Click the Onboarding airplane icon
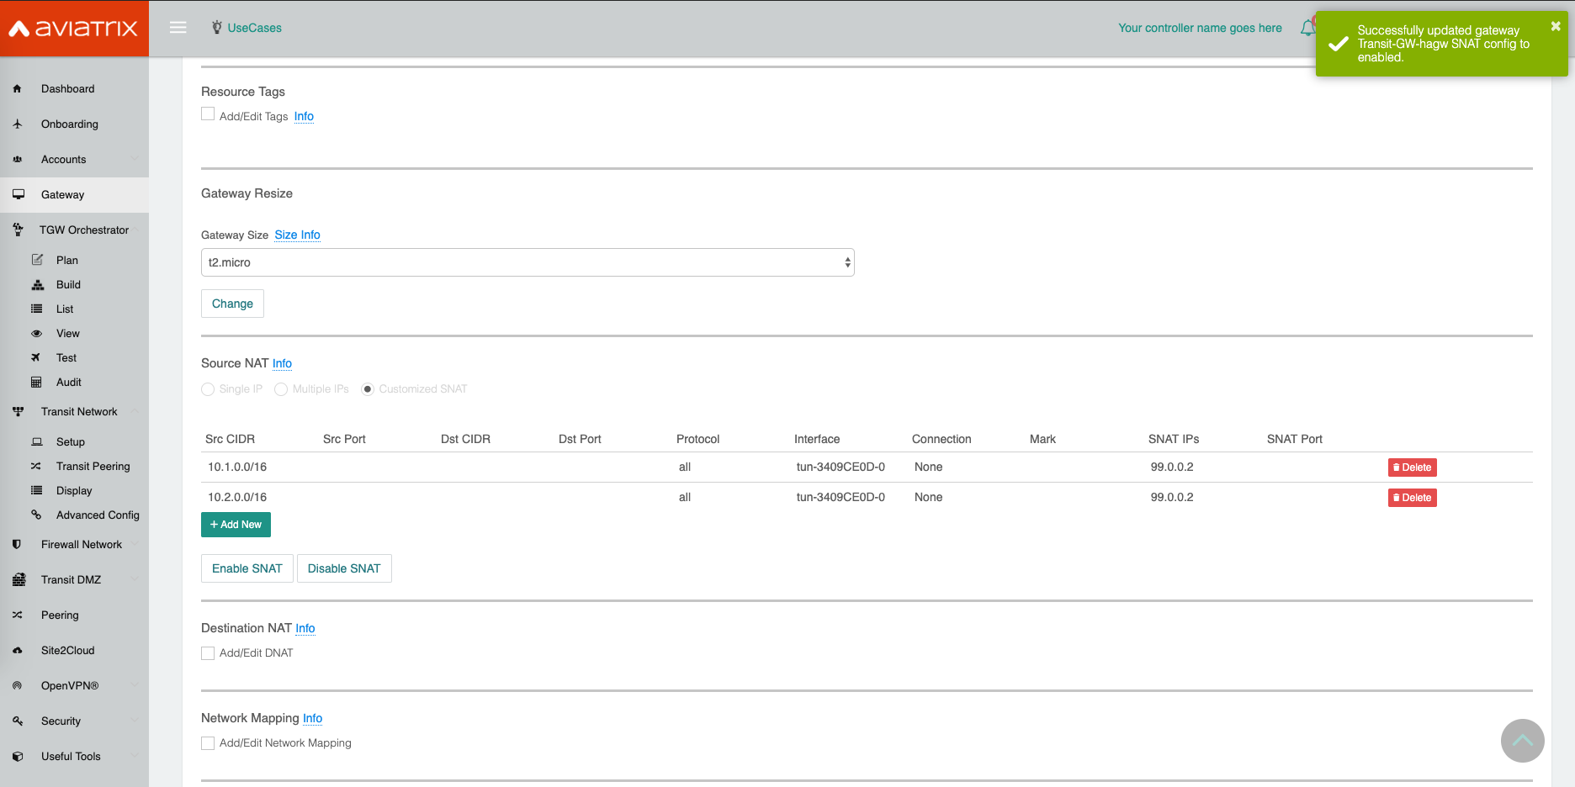1575x787 pixels. point(17,124)
